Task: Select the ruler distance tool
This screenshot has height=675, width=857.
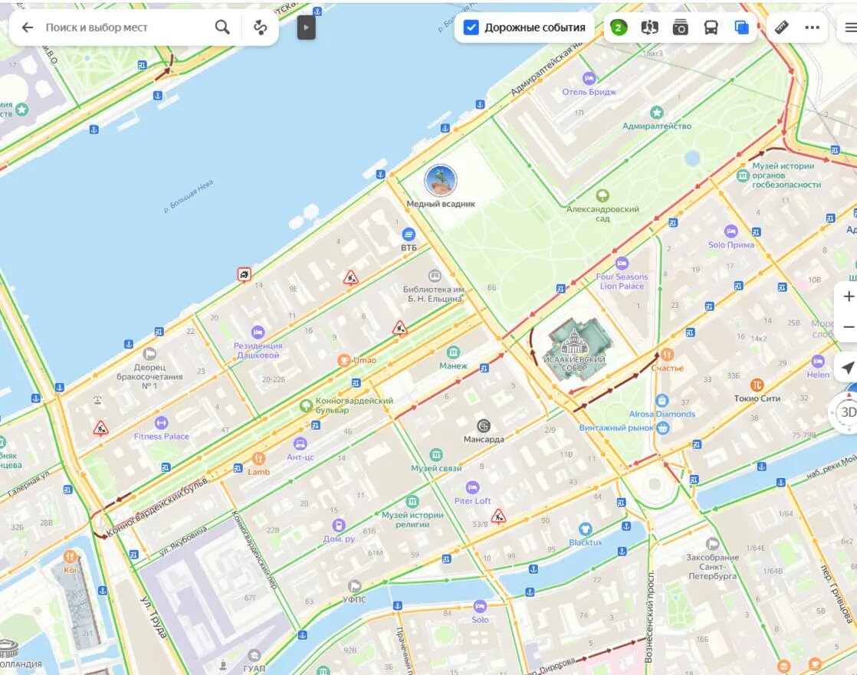Action: point(782,28)
